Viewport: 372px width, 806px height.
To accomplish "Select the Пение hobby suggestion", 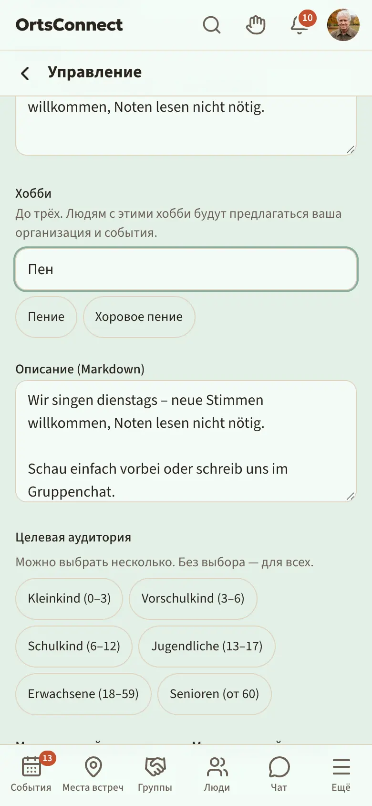I will [x=46, y=317].
